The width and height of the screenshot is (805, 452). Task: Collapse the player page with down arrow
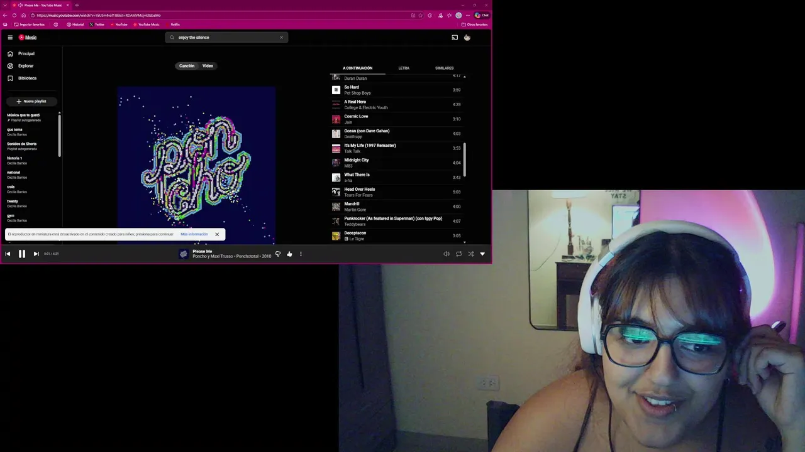pos(482,254)
